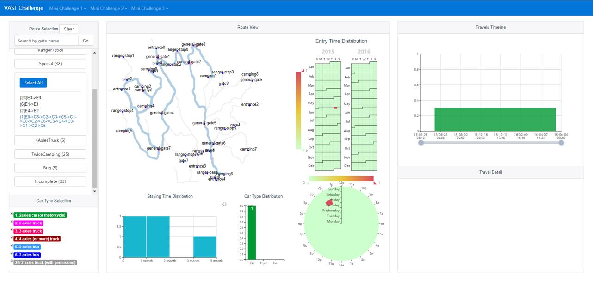Open the Mini Challenge 3 dropdown menu
The image size is (593, 283).
149,8
